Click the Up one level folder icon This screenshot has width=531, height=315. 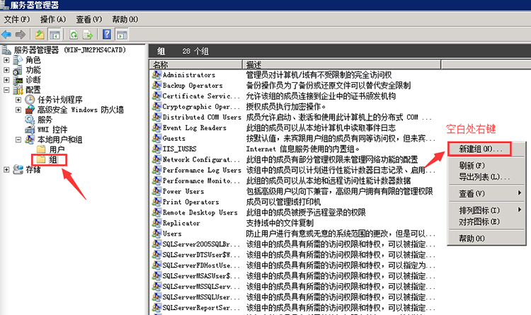(x=40, y=34)
